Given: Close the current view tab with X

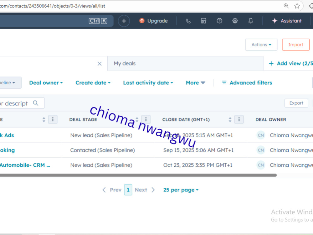Looking at the screenshot, I should tap(100, 64).
